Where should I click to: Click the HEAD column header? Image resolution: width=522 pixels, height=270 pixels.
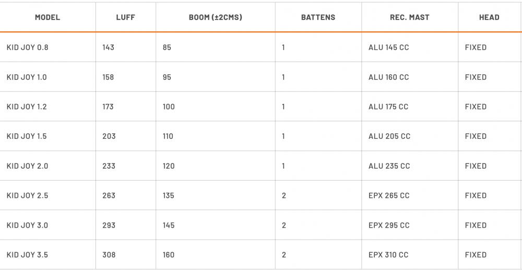pos(489,17)
